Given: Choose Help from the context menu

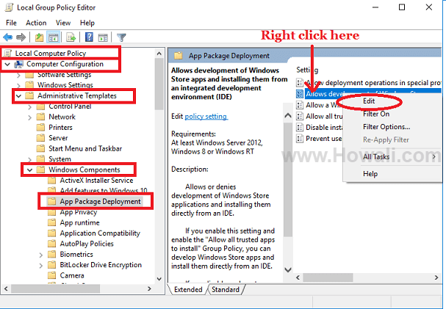Looking at the screenshot, I should point(370,173).
